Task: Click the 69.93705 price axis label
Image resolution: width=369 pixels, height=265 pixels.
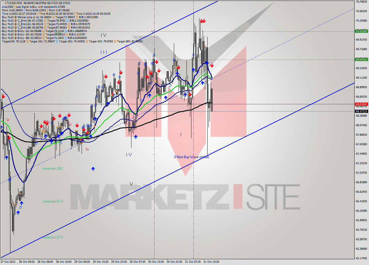Action: point(362,40)
